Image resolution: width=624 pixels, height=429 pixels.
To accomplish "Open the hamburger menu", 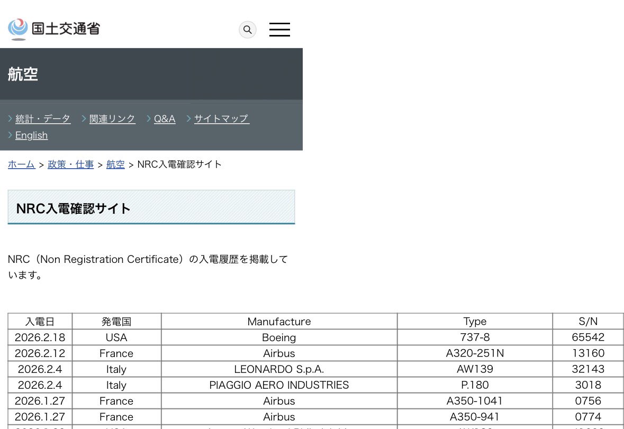I will [x=279, y=30].
